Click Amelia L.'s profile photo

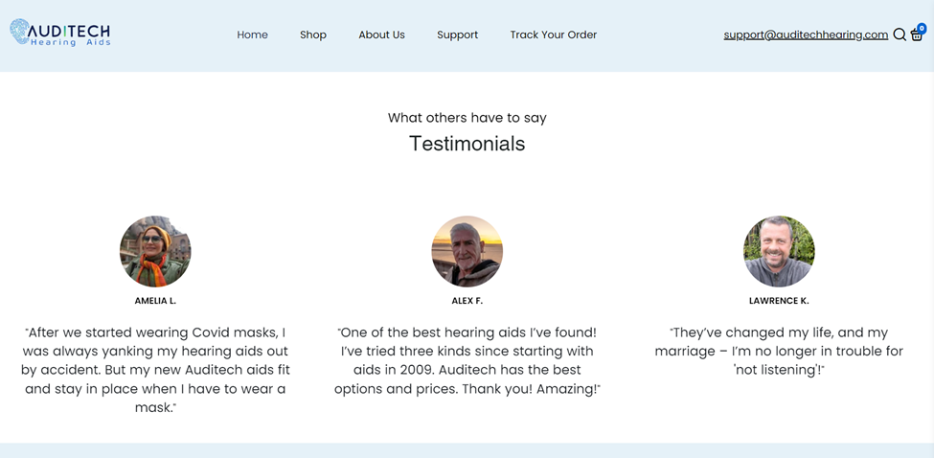(x=155, y=251)
